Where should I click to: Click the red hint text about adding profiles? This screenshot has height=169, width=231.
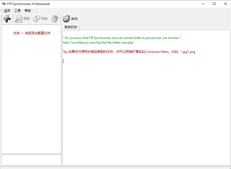32,33
